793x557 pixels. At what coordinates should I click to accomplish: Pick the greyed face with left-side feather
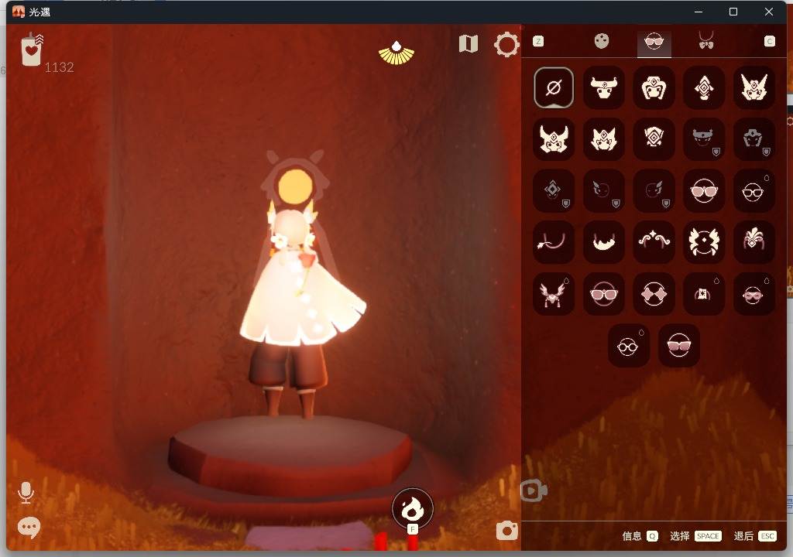603,190
